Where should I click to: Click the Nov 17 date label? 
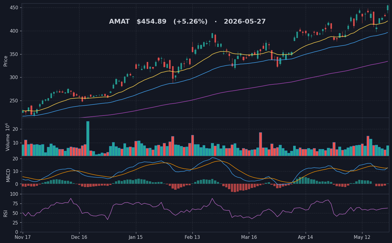click(x=23, y=237)
